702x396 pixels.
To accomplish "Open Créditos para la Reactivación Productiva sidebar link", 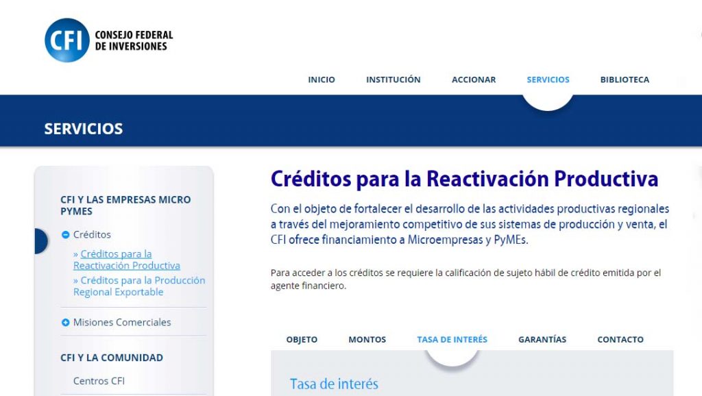I will 127,260.
